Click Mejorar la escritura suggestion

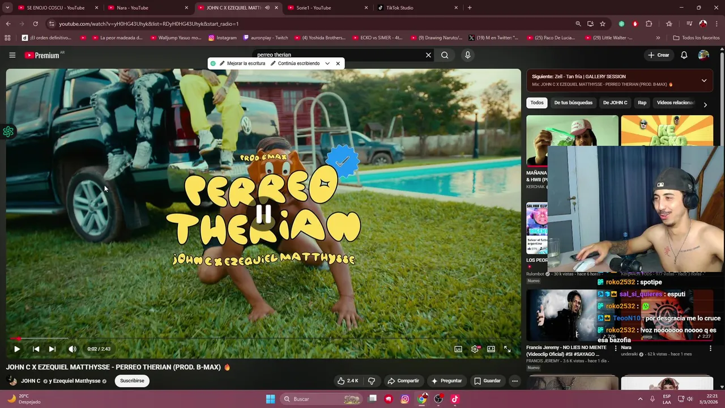tap(242, 63)
